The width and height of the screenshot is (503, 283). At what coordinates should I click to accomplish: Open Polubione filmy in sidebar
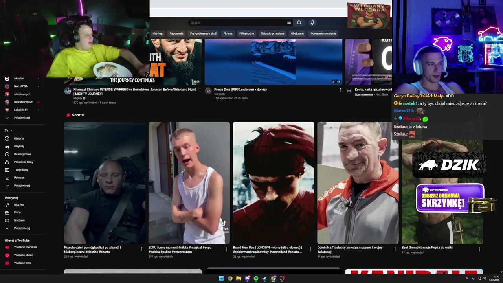point(23,162)
